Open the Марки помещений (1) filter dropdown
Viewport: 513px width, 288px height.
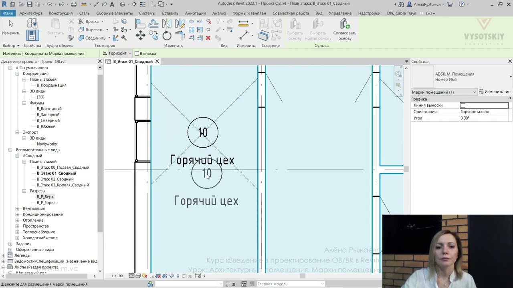[x=444, y=92]
